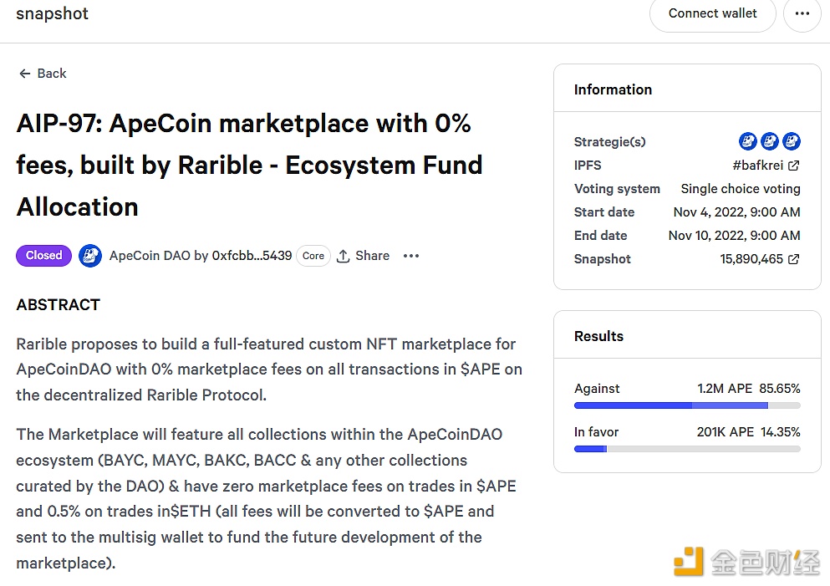Click the proposal title heading
The height and width of the screenshot is (586, 830).
[x=249, y=165]
